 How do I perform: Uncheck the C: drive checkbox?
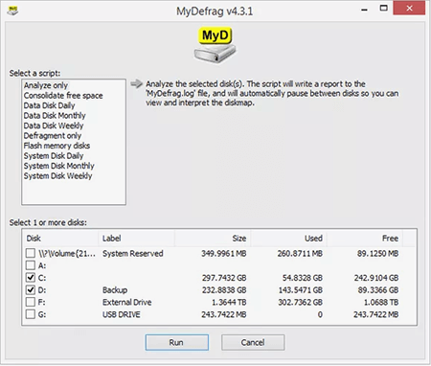point(31,278)
